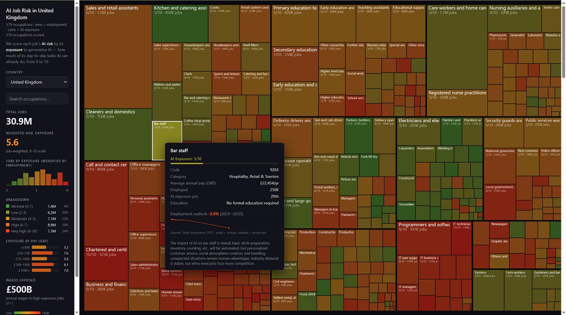Screen dimensions: 566x315
Task: Select the Cooks tile
Action: pyautogui.click(x=224, y=23)
